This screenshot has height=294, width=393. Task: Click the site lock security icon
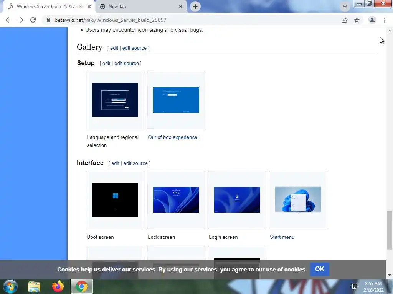(x=48, y=20)
